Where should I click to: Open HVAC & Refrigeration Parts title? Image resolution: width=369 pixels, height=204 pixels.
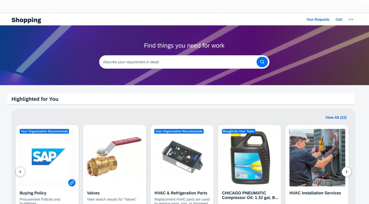point(181,193)
